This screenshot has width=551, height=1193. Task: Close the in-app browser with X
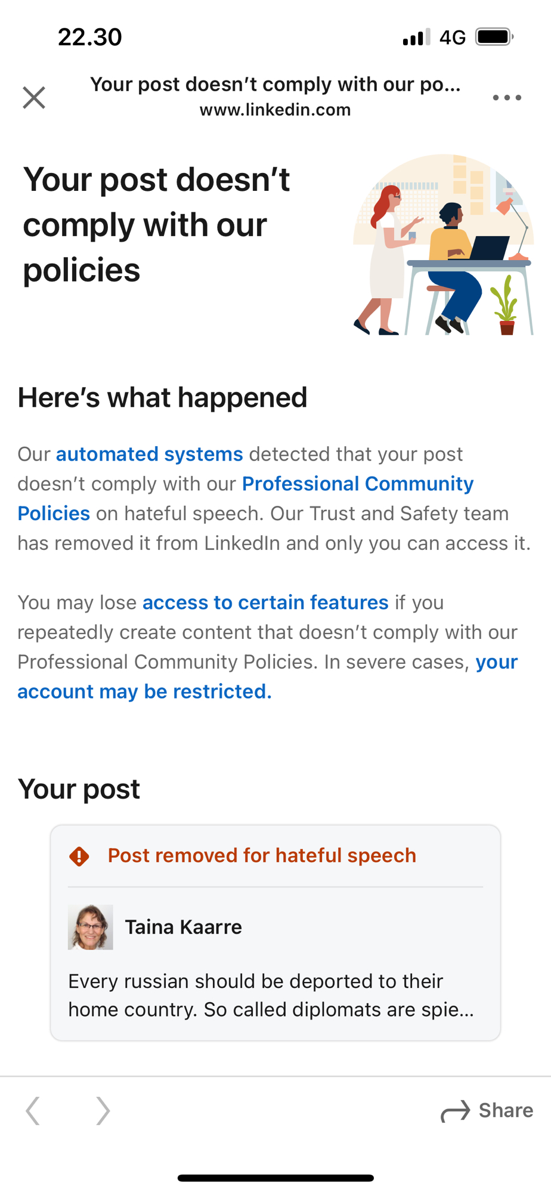tap(34, 97)
